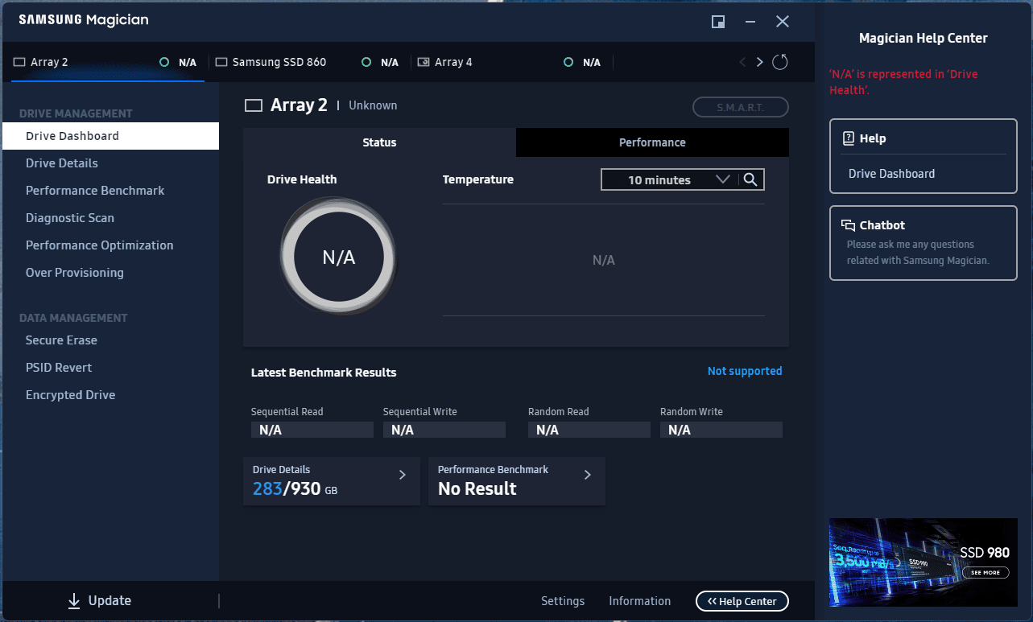Viewport: 1033px width, 622px height.
Task: Go to the next drive using the right arrow
Action: coord(759,62)
